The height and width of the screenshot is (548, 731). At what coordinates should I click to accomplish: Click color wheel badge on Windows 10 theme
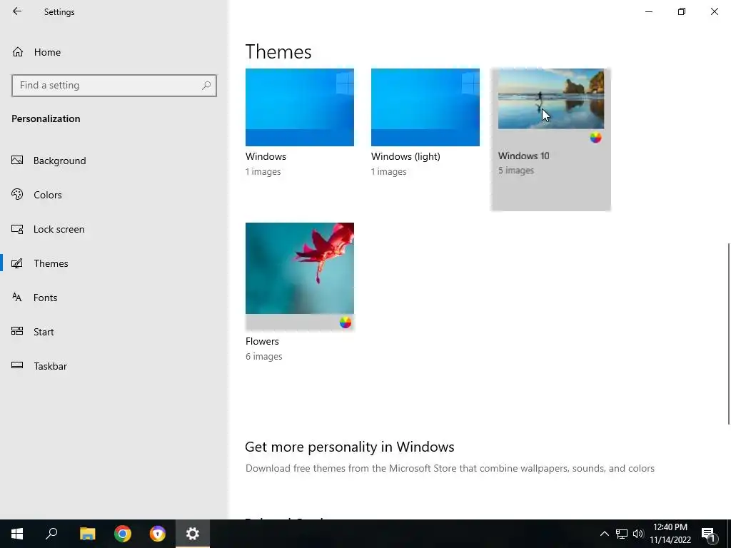coord(595,138)
